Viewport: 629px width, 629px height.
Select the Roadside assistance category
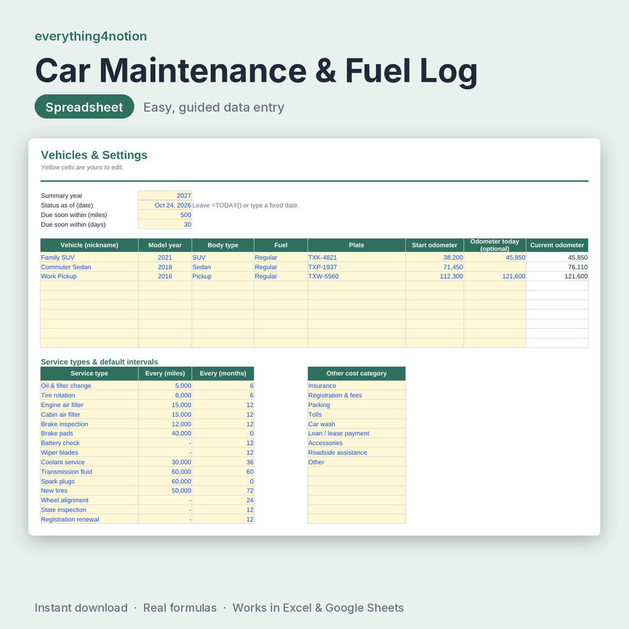[x=357, y=452]
